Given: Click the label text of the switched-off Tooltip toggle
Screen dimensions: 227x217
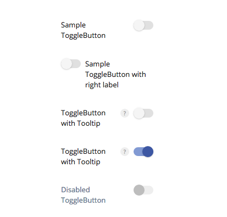Looking at the screenshot, I should (x=83, y=118).
